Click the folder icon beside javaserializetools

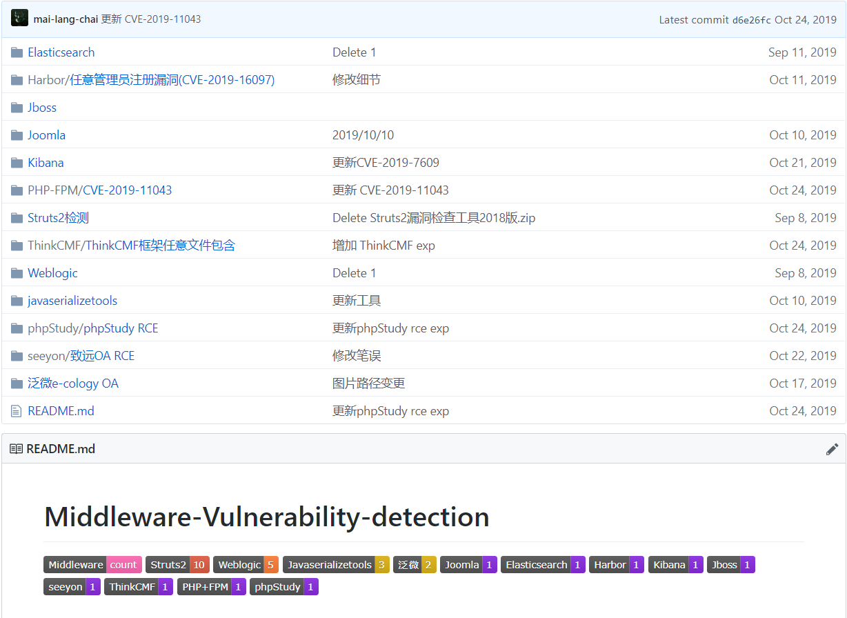15,300
